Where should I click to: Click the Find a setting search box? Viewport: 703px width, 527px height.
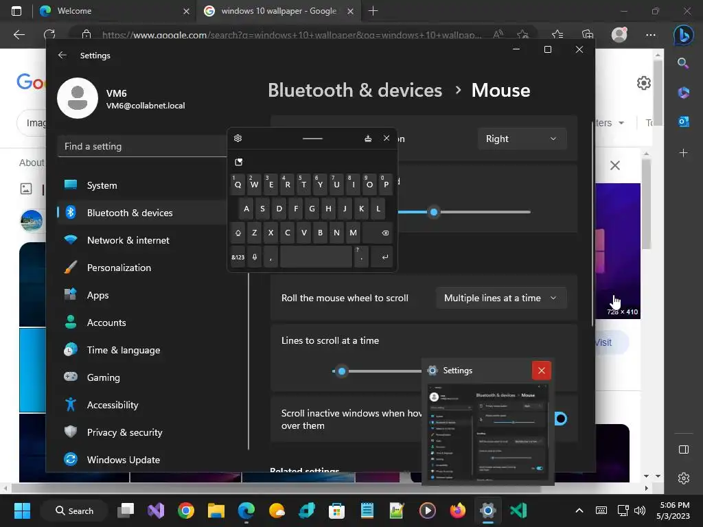142,147
